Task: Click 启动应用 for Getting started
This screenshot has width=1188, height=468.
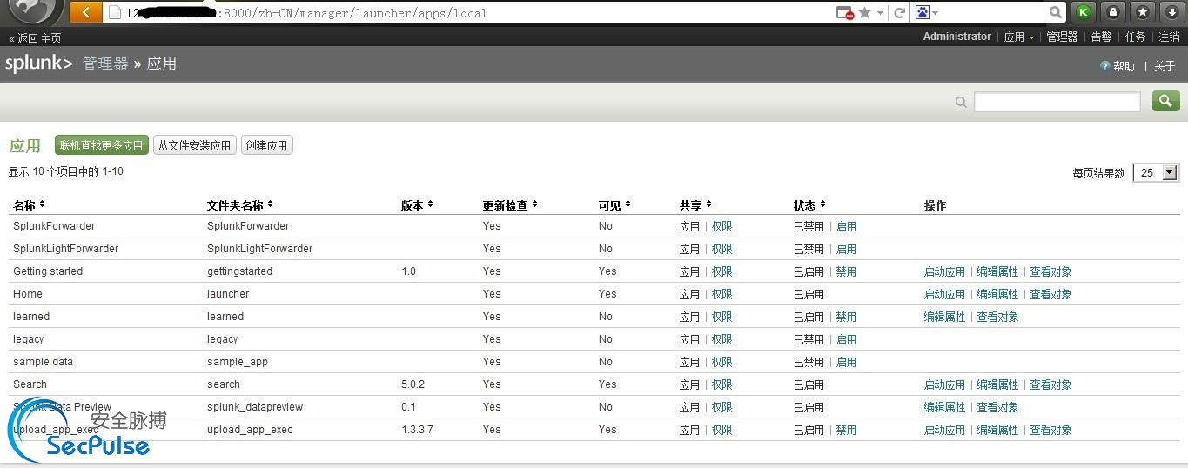Action: click(x=944, y=271)
